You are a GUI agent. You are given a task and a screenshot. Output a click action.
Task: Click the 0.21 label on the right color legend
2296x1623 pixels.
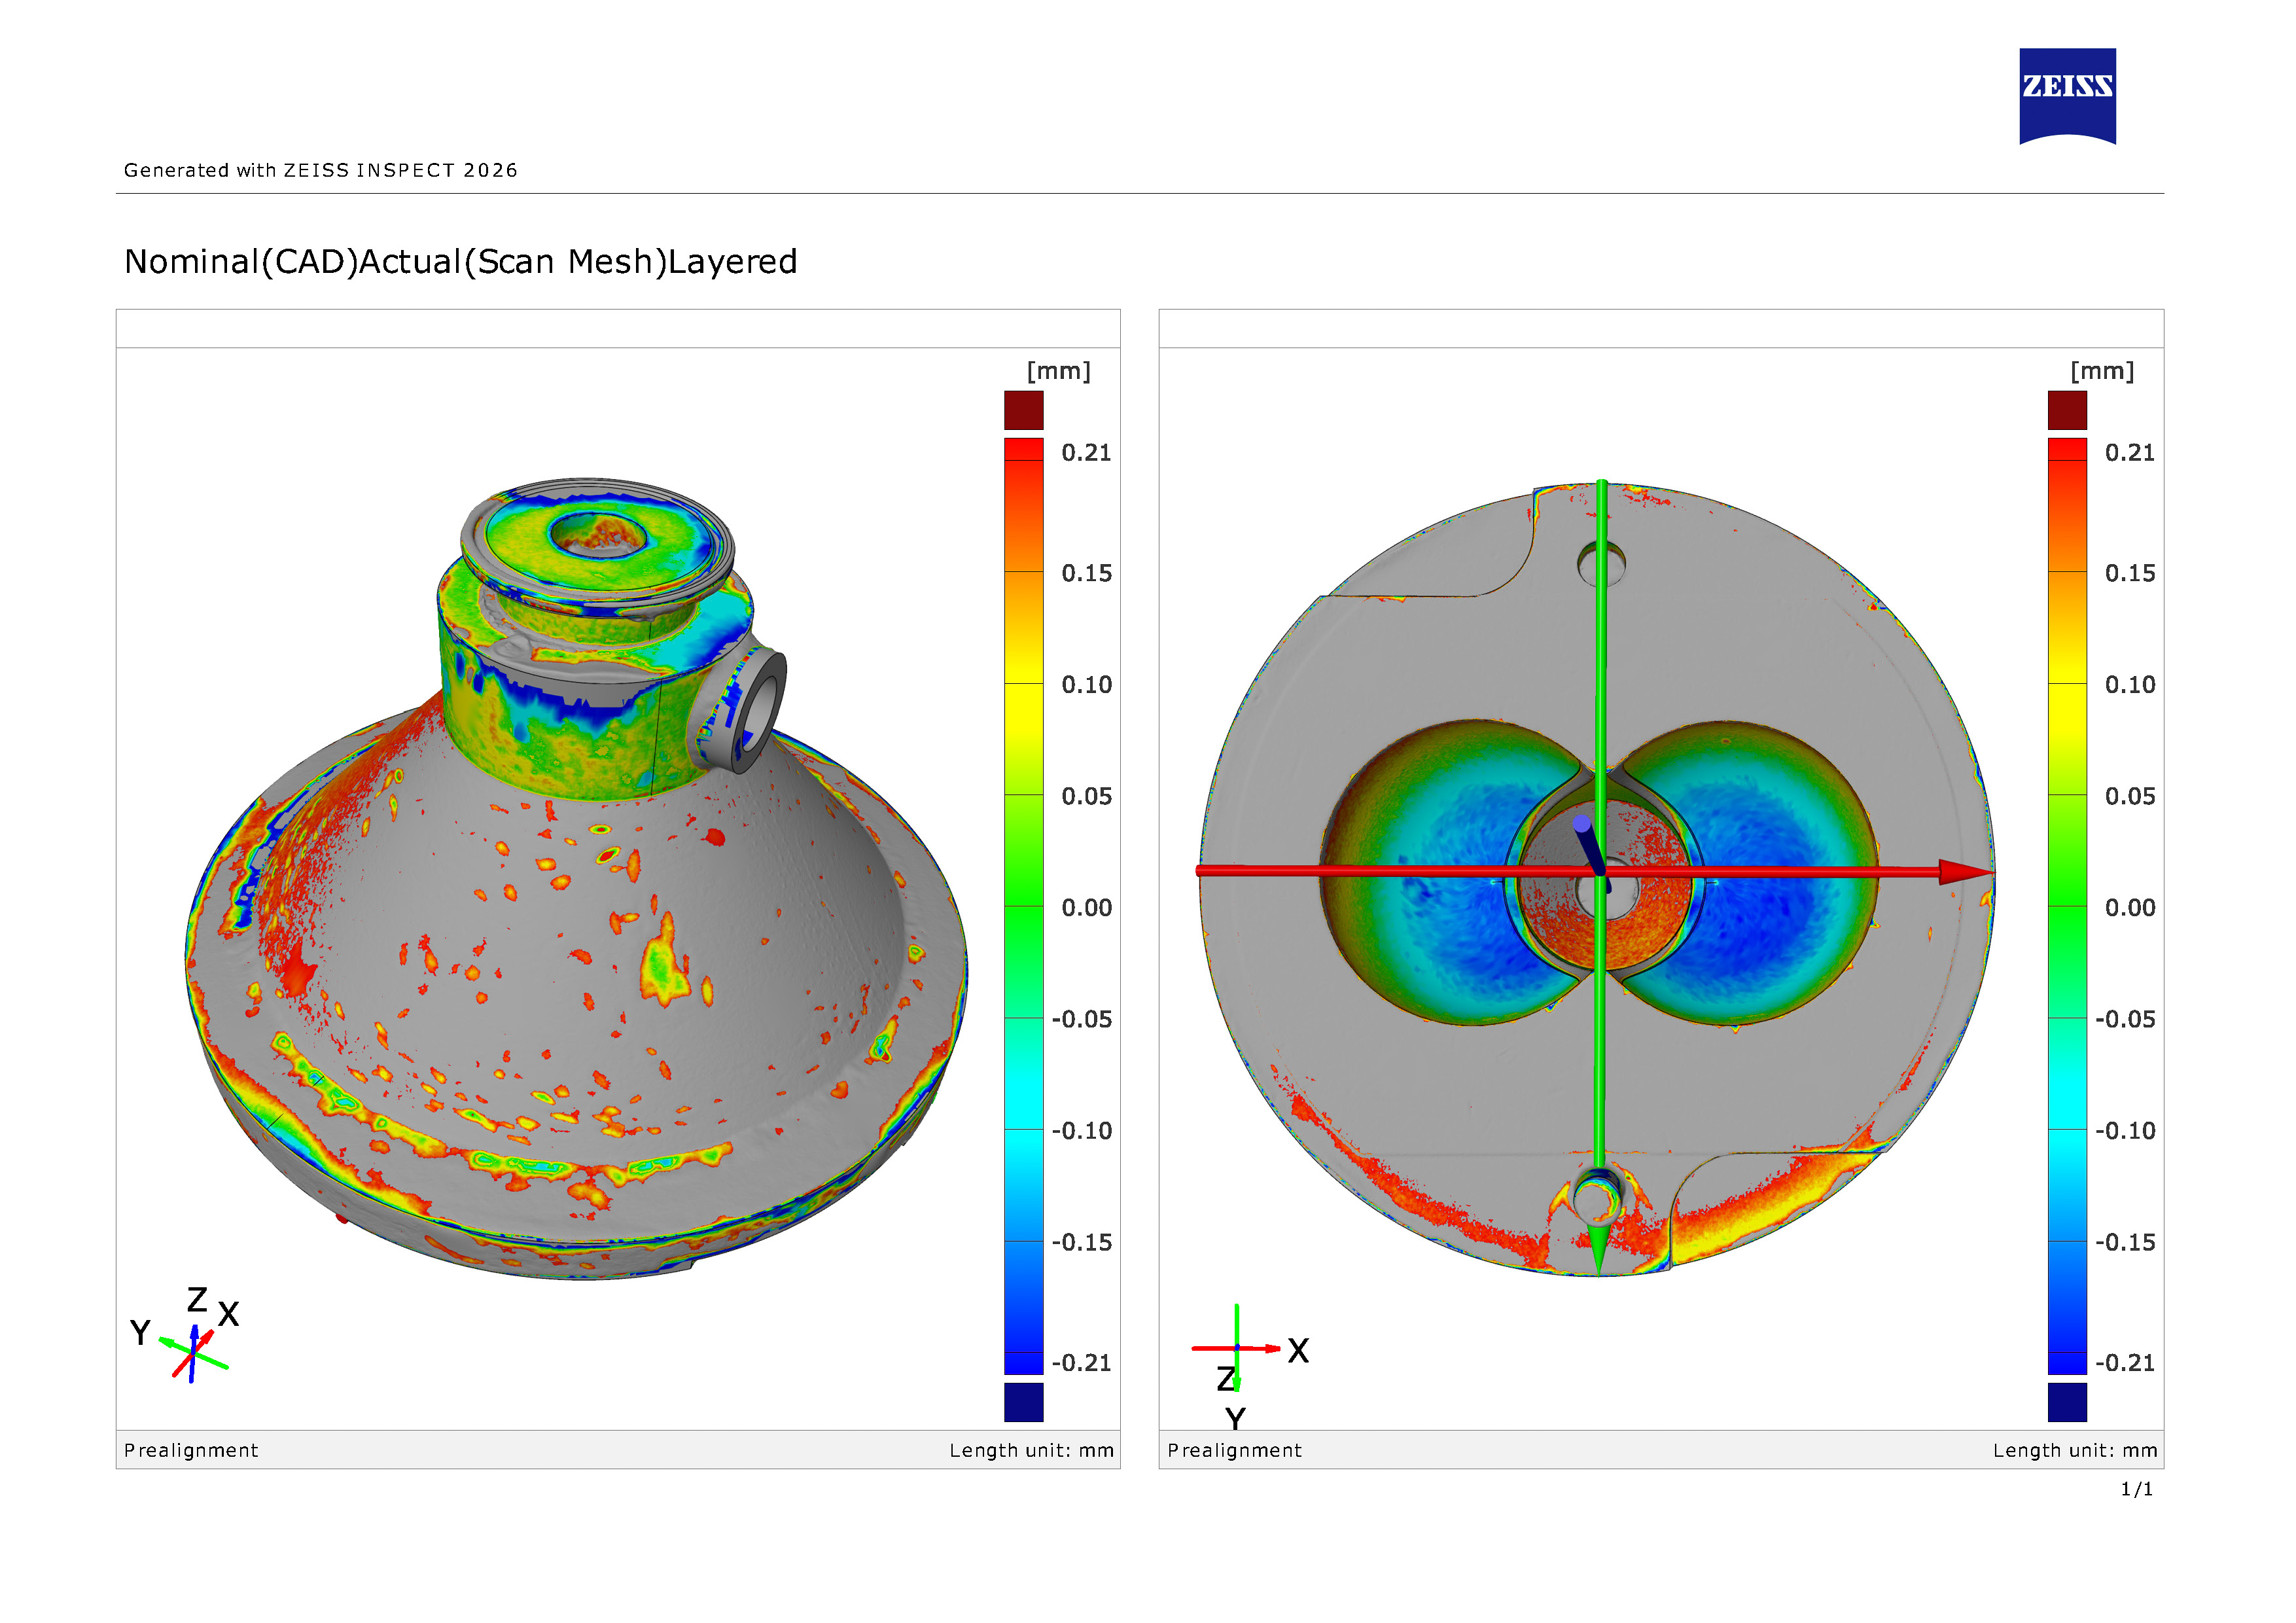click(2129, 452)
